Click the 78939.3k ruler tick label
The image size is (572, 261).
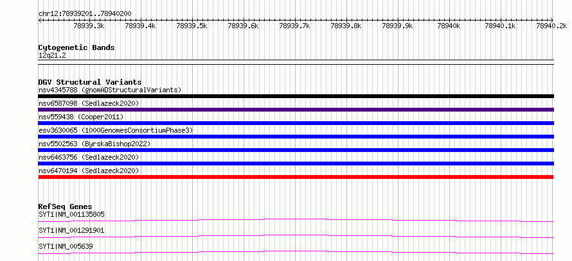89,26
